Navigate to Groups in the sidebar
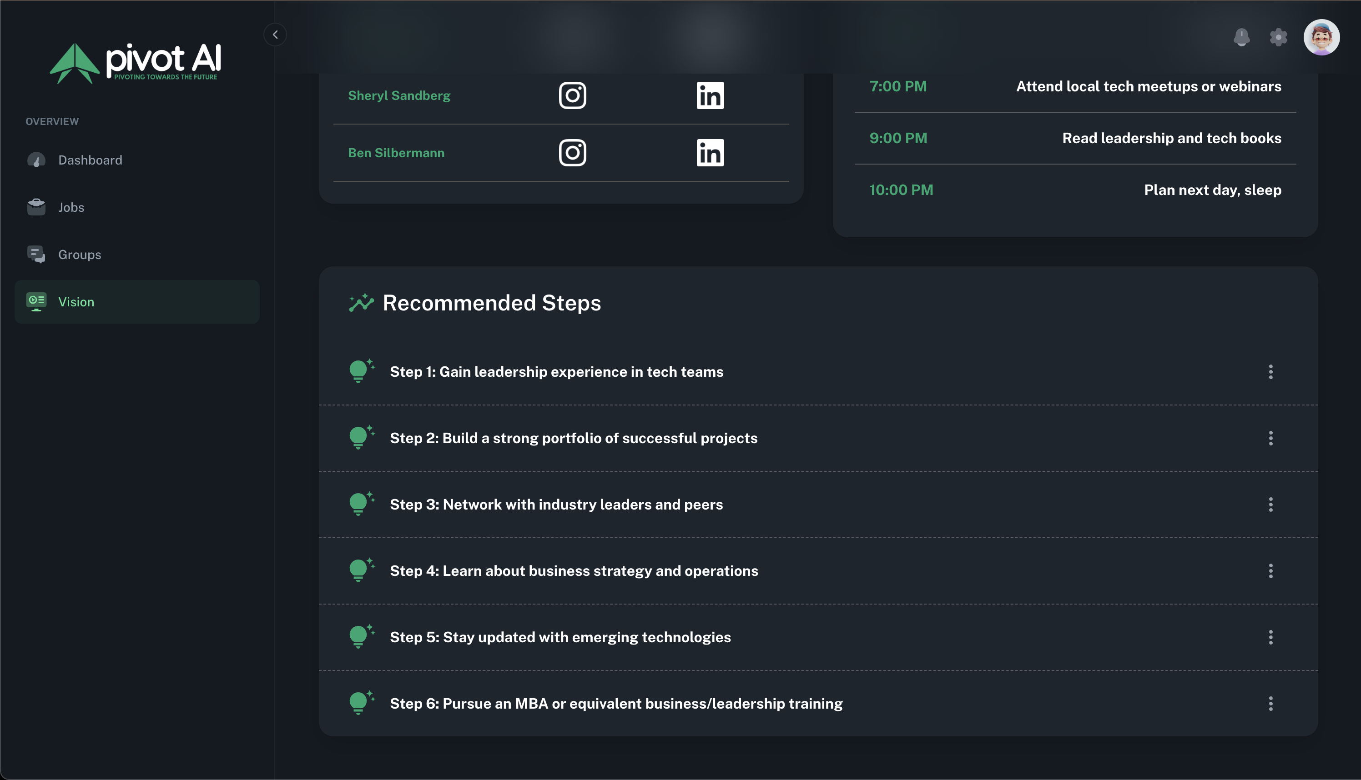Viewport: 1361px width, 780px height. [79, 255]
